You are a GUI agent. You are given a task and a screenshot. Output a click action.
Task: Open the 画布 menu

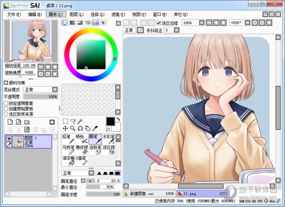(56, 14)
